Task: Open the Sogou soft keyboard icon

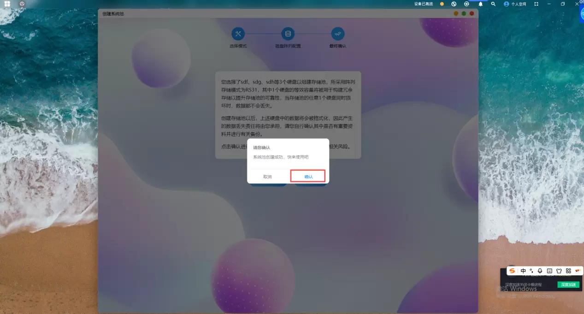Action: tap(549, 271)
